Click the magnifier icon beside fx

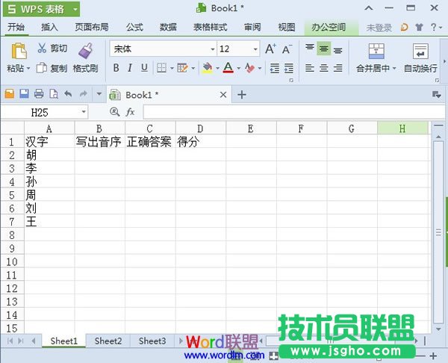pyautogui.click(x=114, y=112)
